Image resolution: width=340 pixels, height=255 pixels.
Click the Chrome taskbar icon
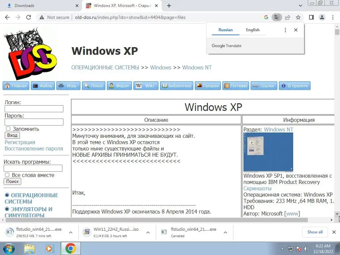click(x=70, y=248)
